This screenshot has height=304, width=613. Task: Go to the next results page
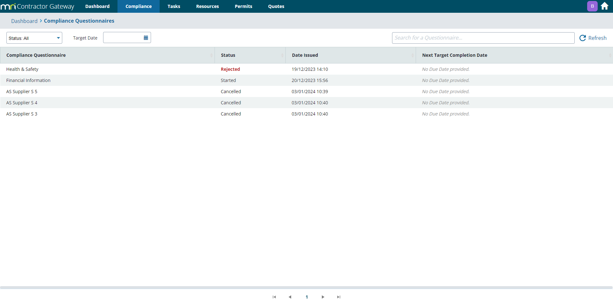tap(323, 297)
